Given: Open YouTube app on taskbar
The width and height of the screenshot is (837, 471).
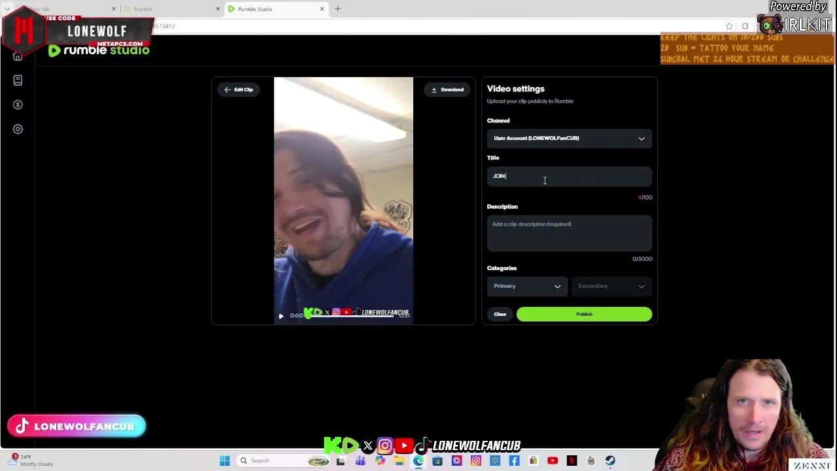Looking at the screenshot, I should click(553, 461).
